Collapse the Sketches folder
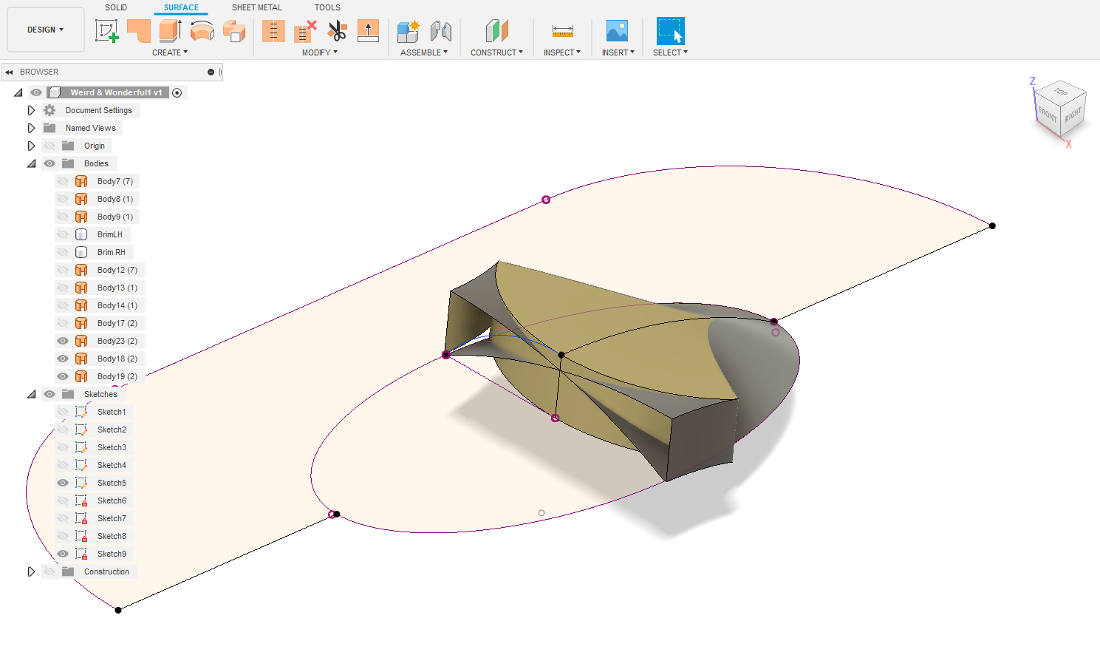 (x=31, y=394)
